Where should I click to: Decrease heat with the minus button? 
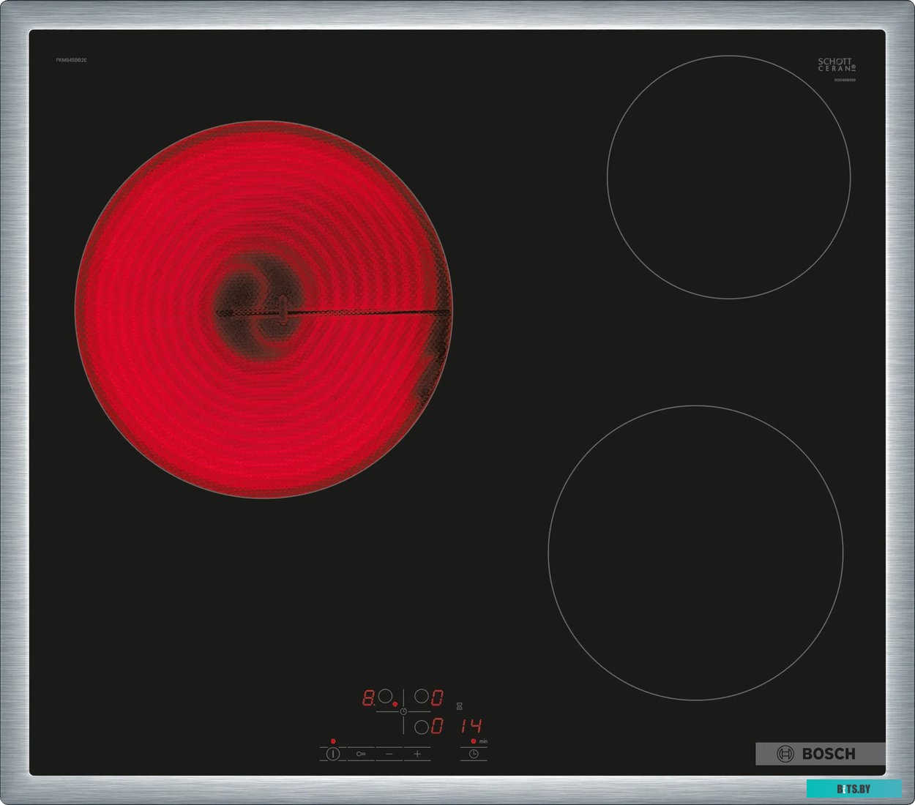[389, 754]
